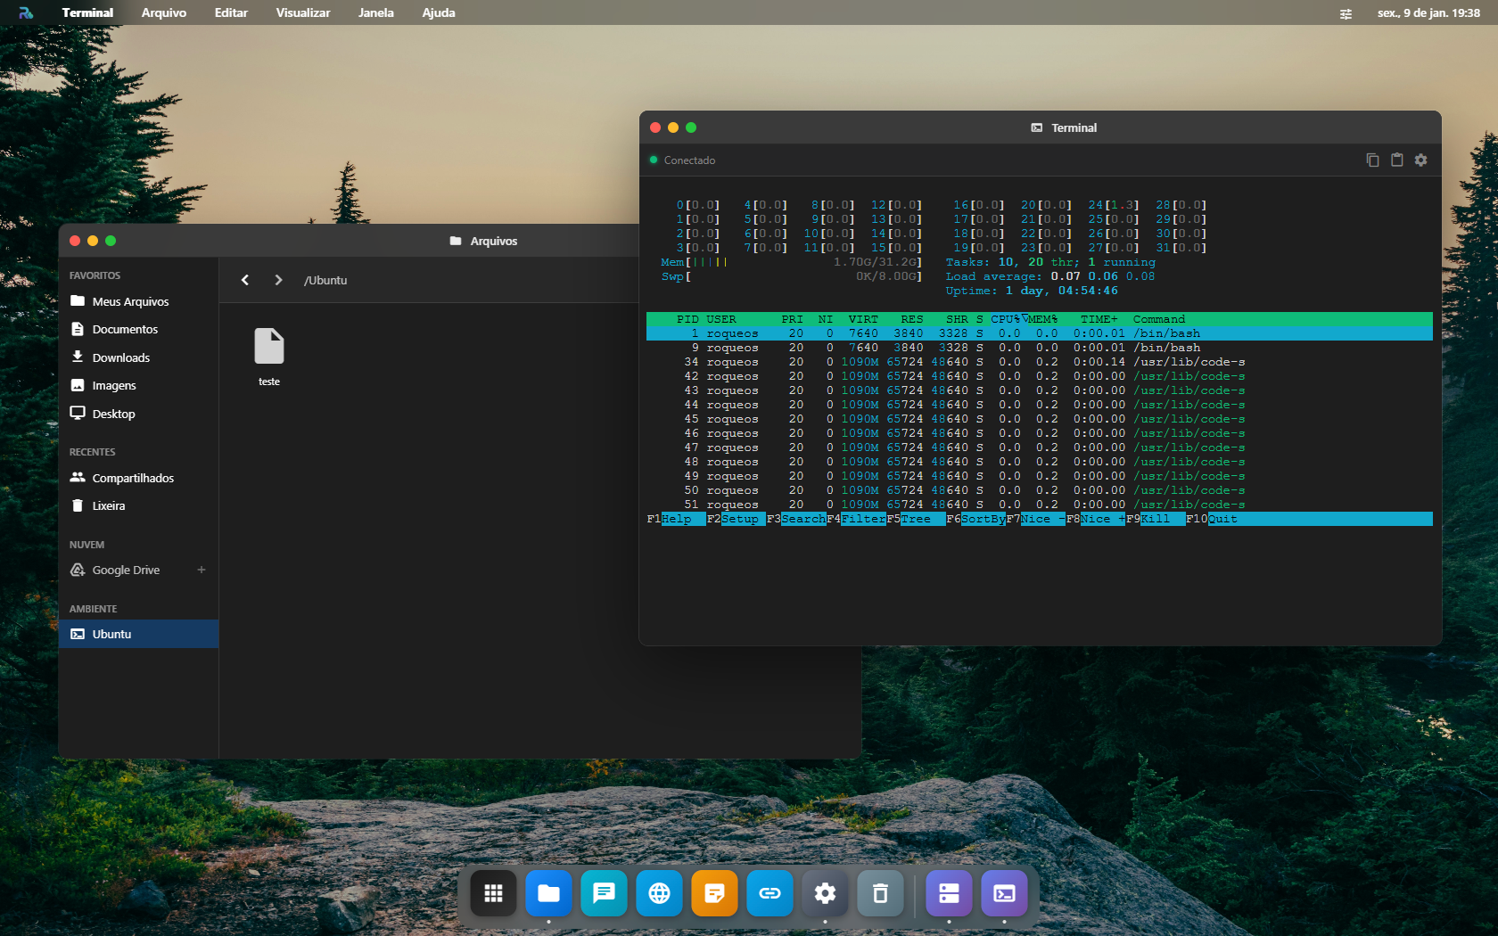Open the notes app from the dock
Viewport: 1498px width, 936px height.
point(714,893)
